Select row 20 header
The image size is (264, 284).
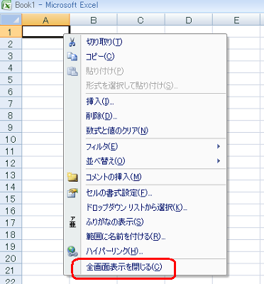(x=11, y=258)
